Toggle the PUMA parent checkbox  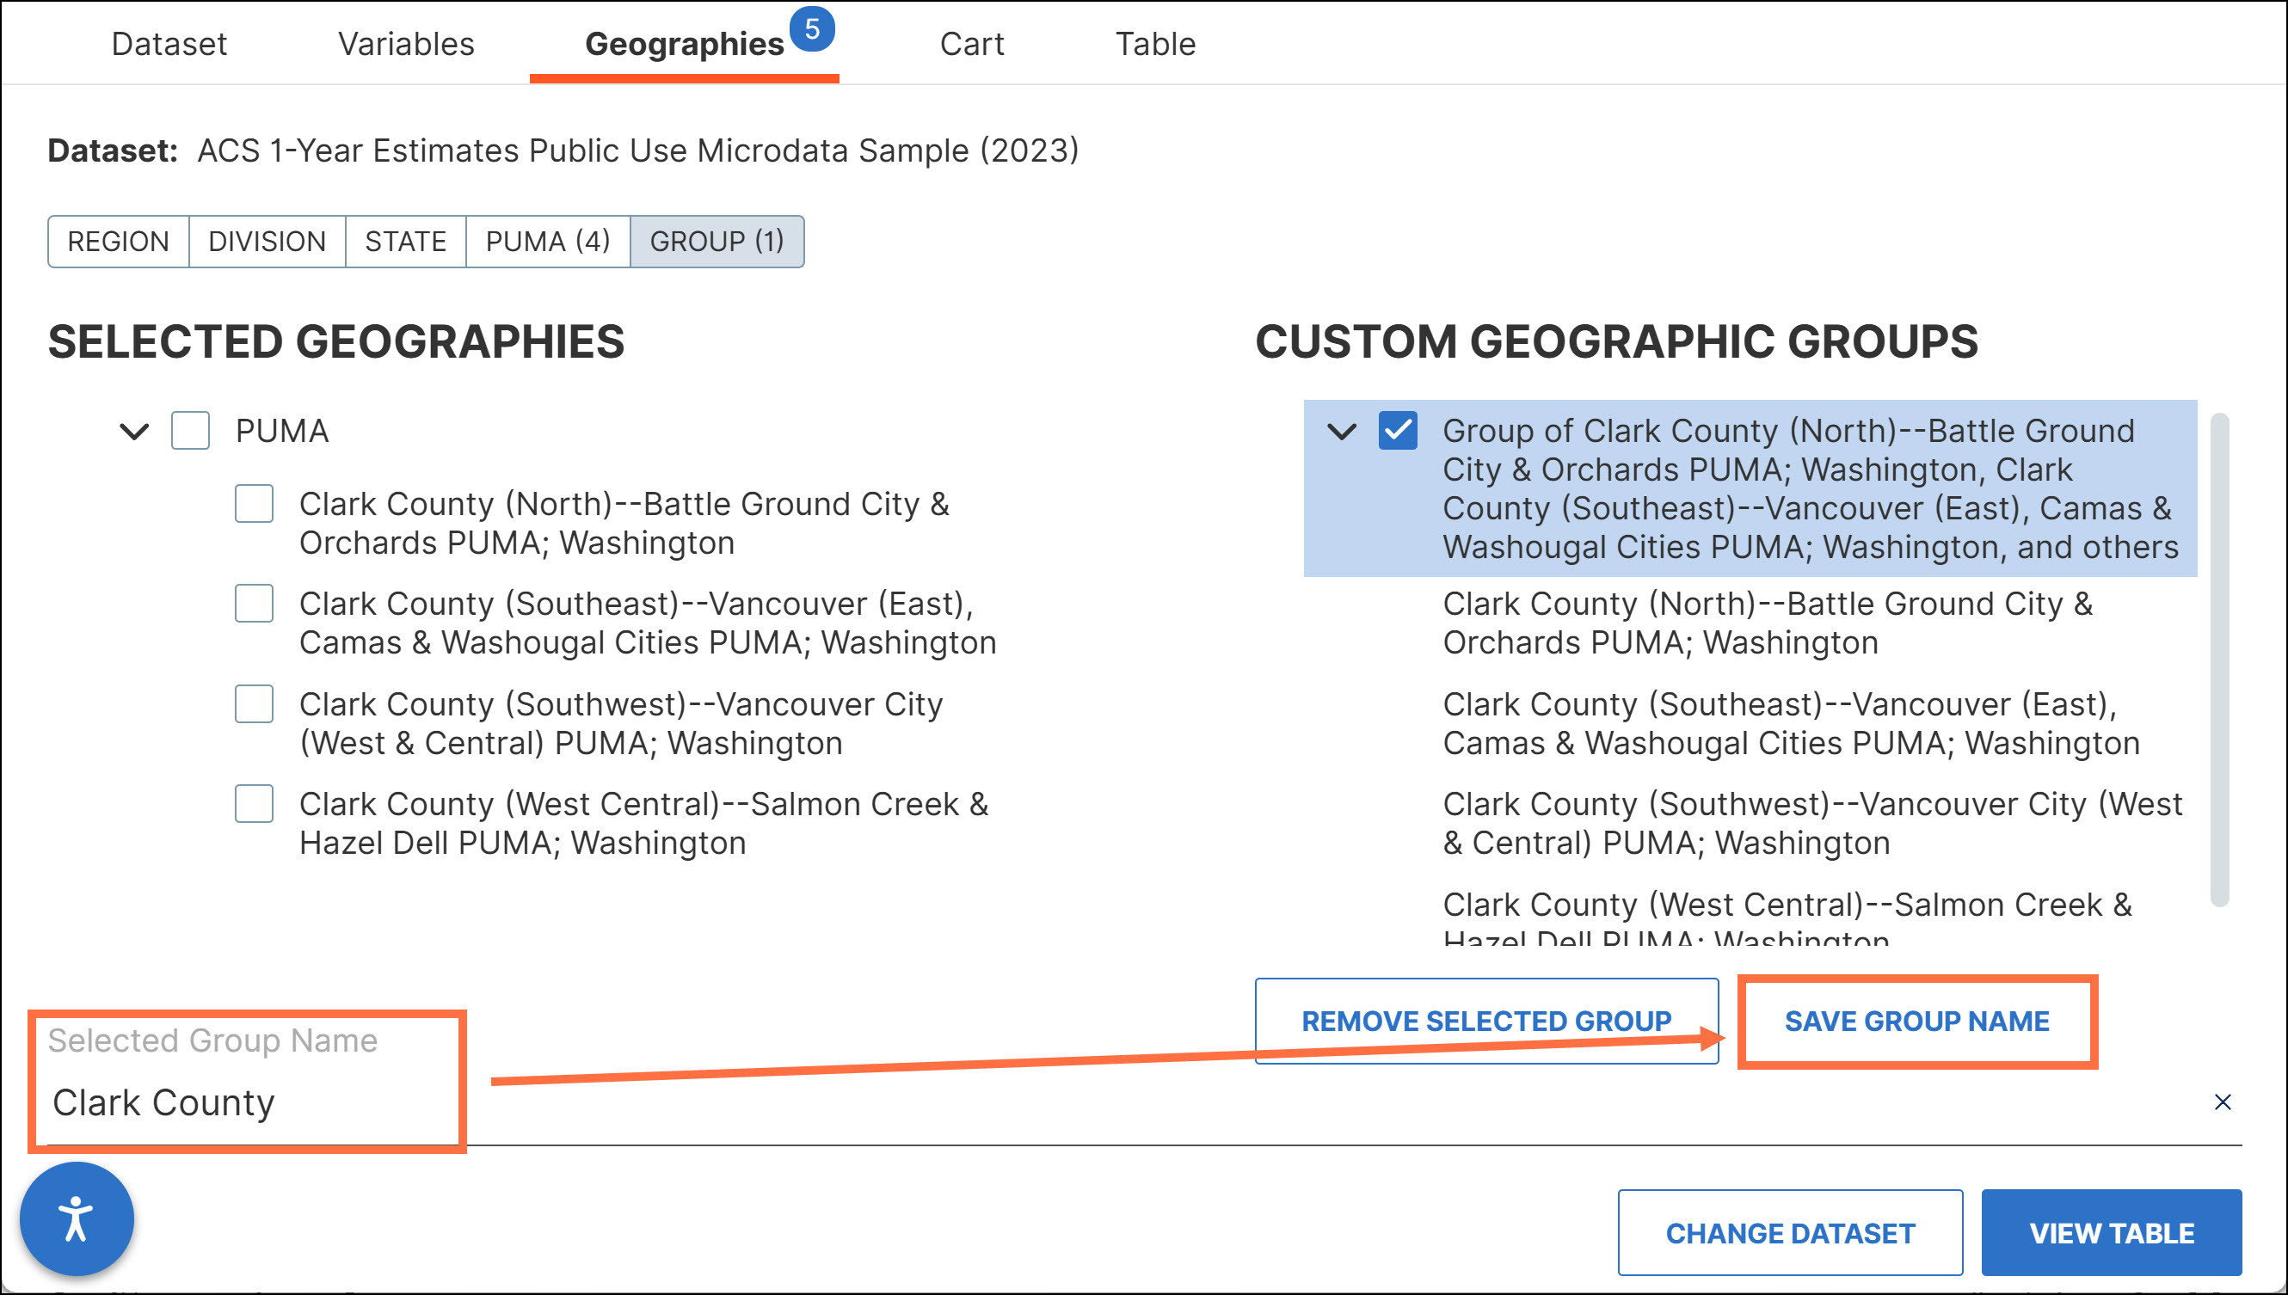pos(190,432)
